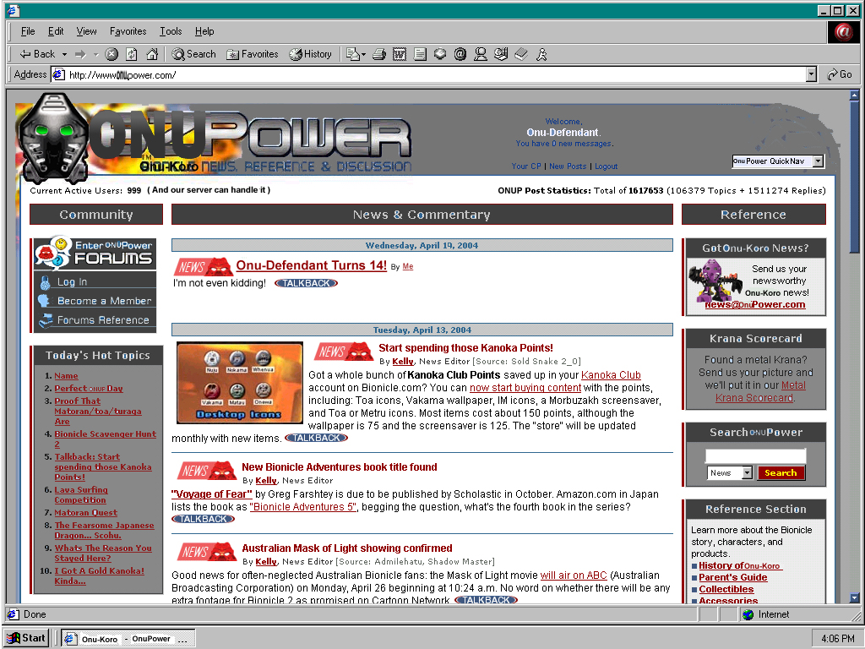Click the Forward arrow button
Image resolution: width=865 pixels, height=649 pixels.
tap(80, 54)
